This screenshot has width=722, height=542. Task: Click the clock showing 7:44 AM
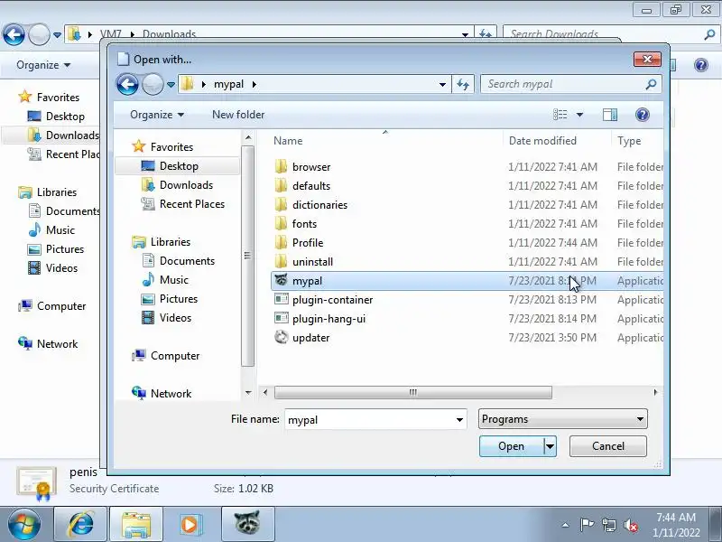coord(675,517)
